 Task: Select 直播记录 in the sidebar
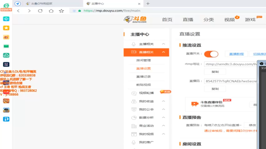pyautogui.click(x=143, y=76)
